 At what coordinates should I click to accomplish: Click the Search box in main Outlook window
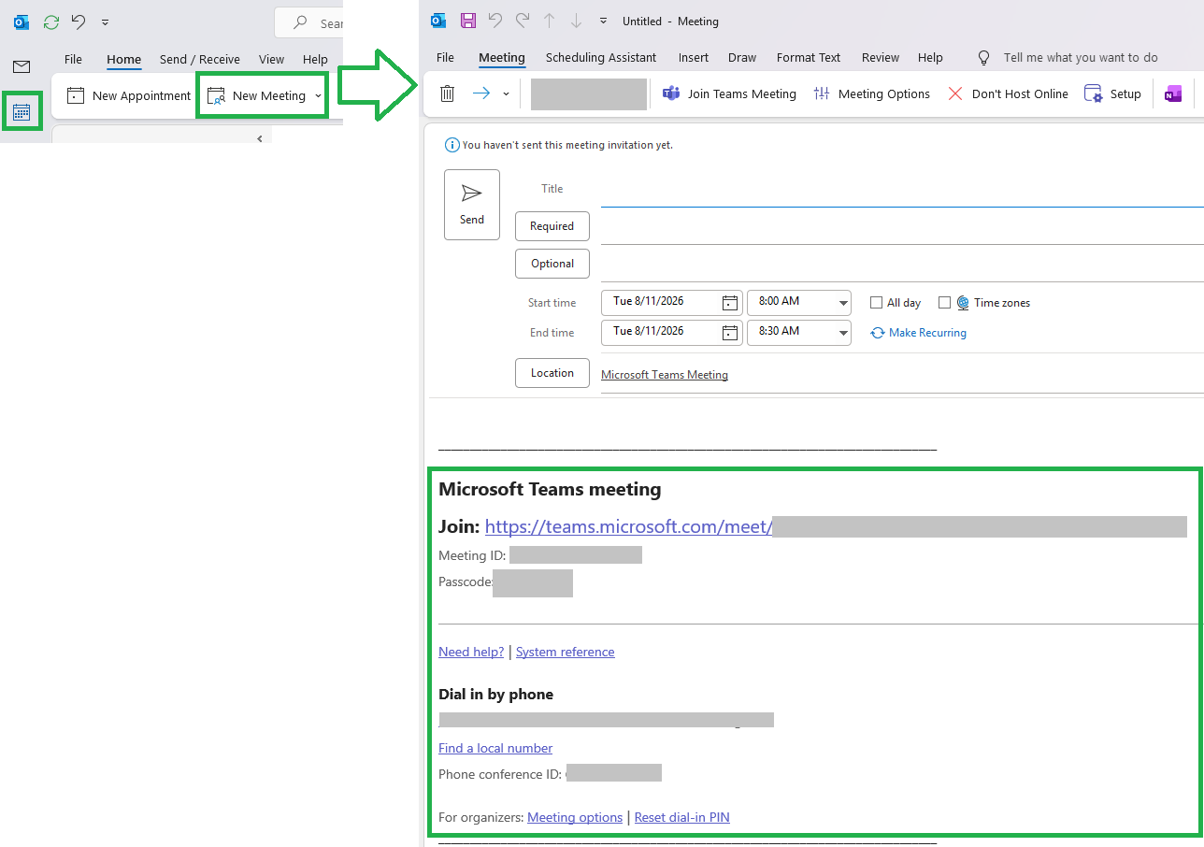tap(309, 22)
